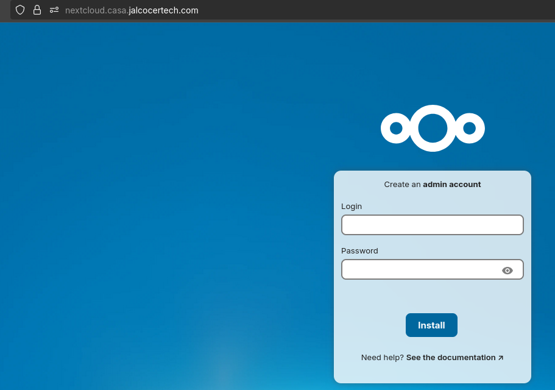Focus the Password input field
555x390 pixels.
click(420, 269)
